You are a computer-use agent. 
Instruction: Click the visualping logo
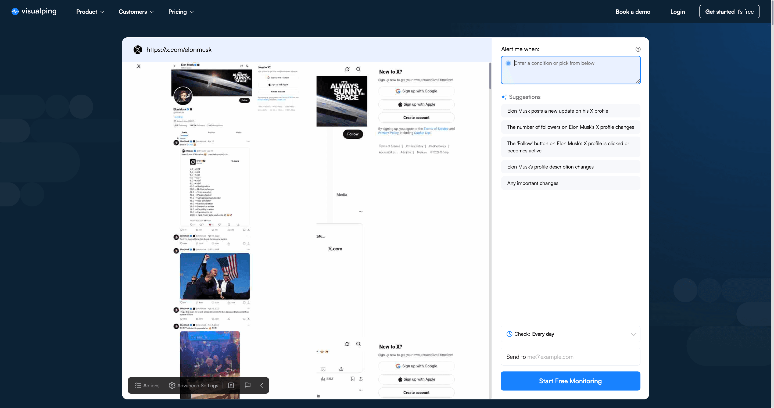click(33, 11)
